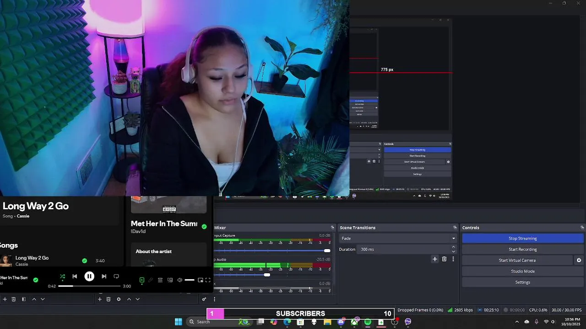Open Windows Start menu

point(178,322)
